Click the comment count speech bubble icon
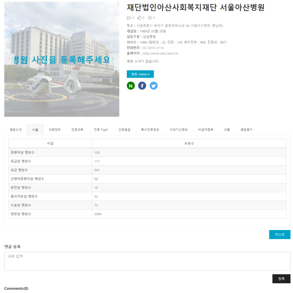Viewport: 293px width, 293px height. pos(128,18)
